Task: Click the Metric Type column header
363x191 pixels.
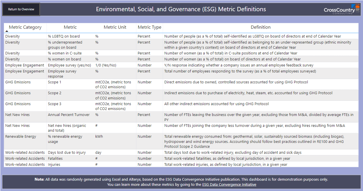Action: pyautogui.click(x=149, y=27)
